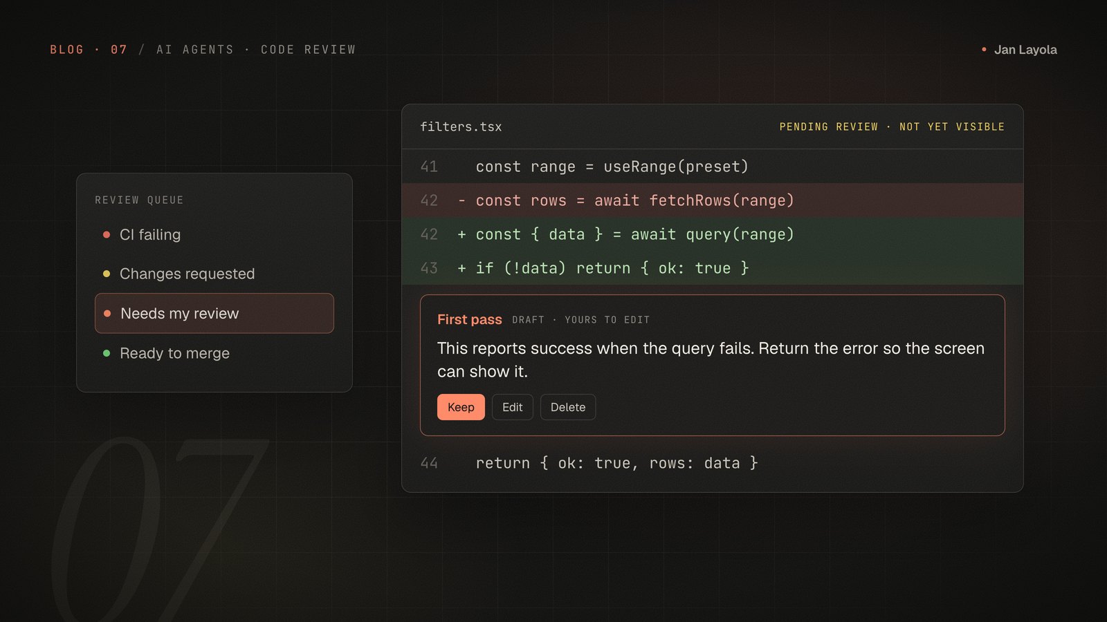Click the added line 'if (!data) return { ok: true }'
Viewport: 1107px width, 622px height.
coord(713,268)
